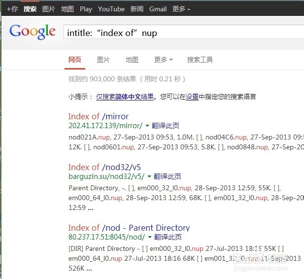Open 搜索工具 search tools
Image resolution: width=304 pixels, height=279 pixels.
(x=200, y=60)
